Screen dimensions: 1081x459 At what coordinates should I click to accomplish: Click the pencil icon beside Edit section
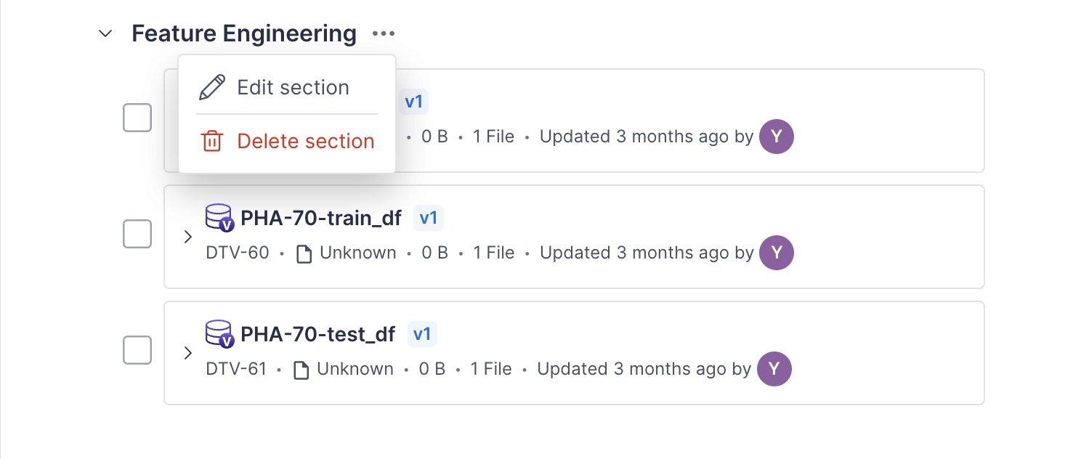point(212,88)
